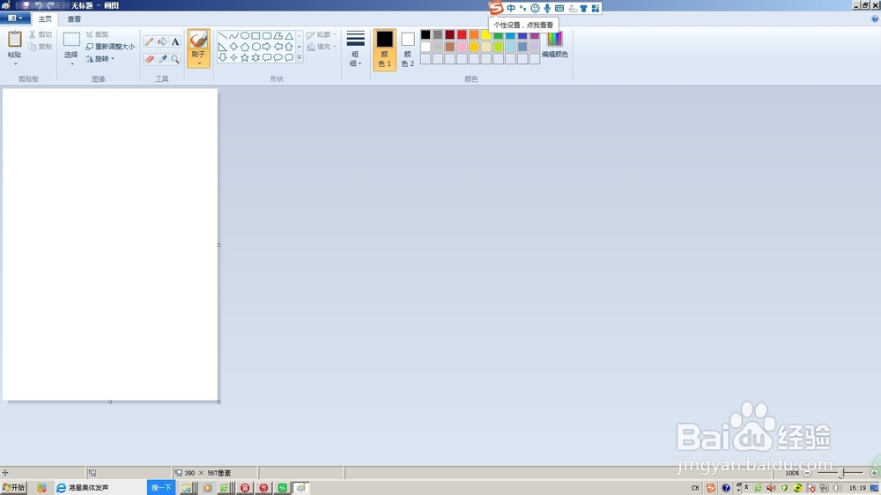881x495 pixels.
Task: Open the 开始 Start menu
Action: pos(14,488)
